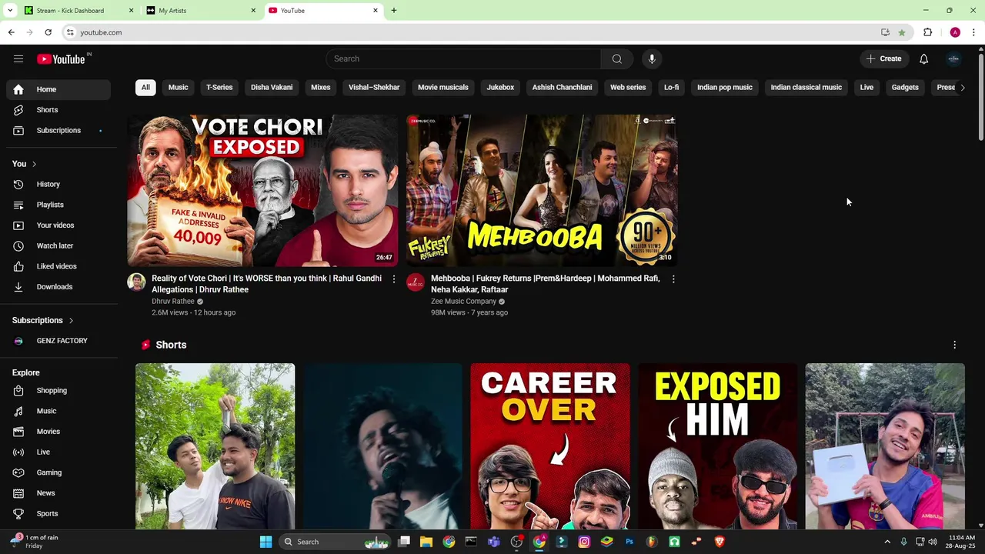
Task: Open File Explorer from the taskbar
Action: pos(426,542)
